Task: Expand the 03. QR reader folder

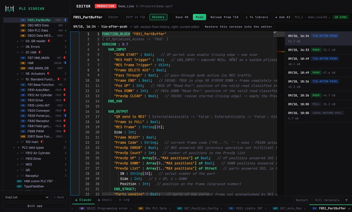Action: point(18,41)
